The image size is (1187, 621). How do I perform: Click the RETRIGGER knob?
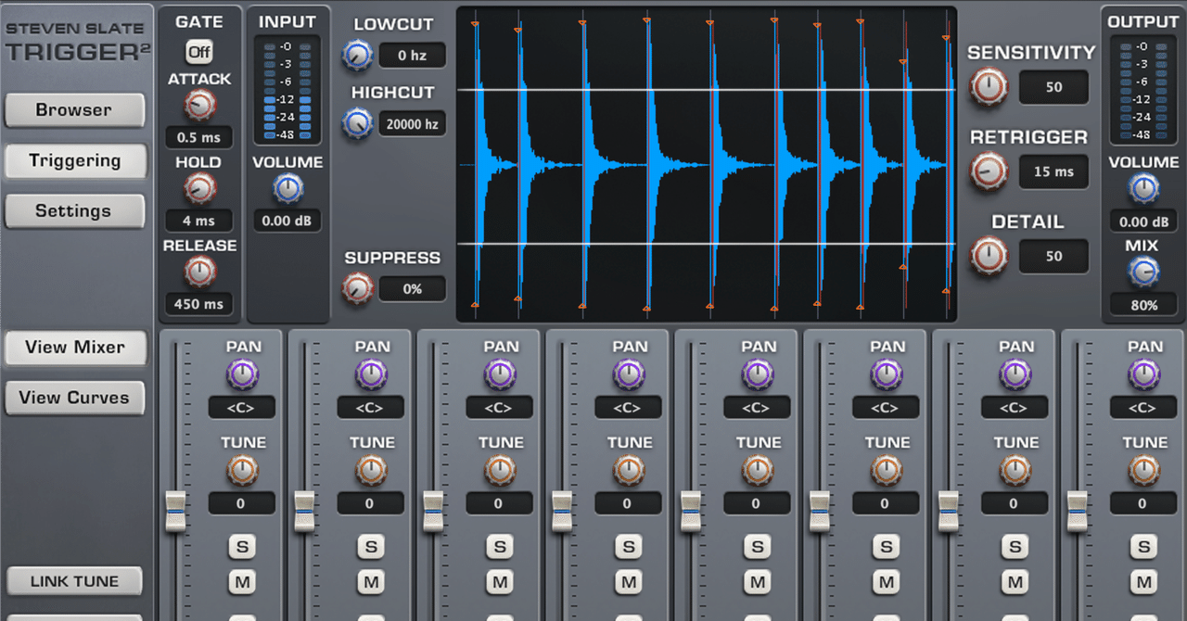(x=988, y=172)
